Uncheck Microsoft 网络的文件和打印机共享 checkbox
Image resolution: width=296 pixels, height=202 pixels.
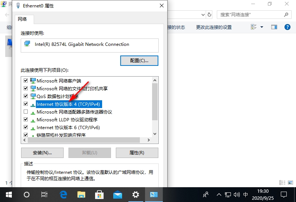26,88
